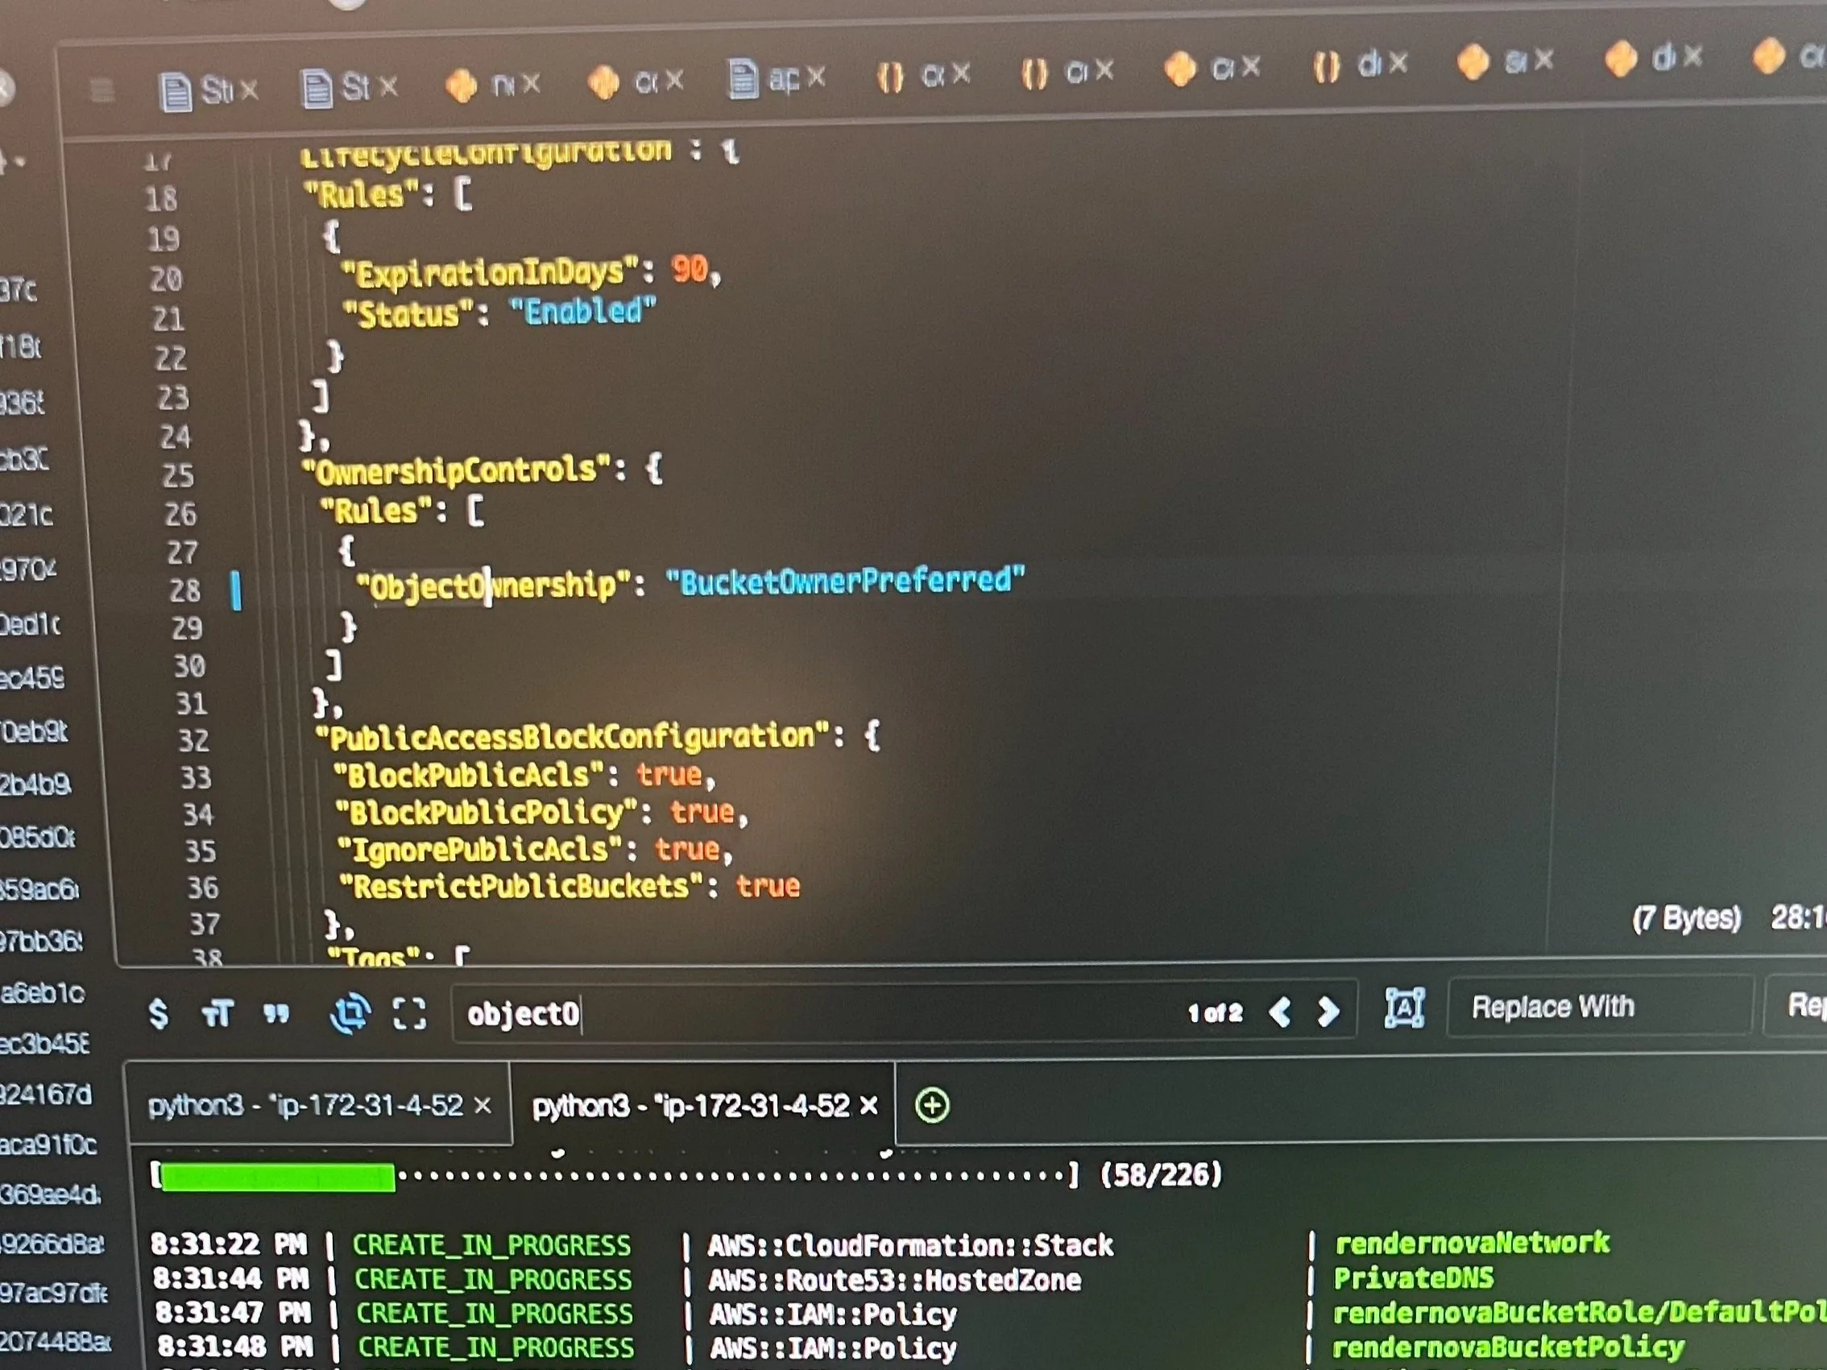Close the 'St' document tab
1827x1370 pixels.
tap(387, 86)
